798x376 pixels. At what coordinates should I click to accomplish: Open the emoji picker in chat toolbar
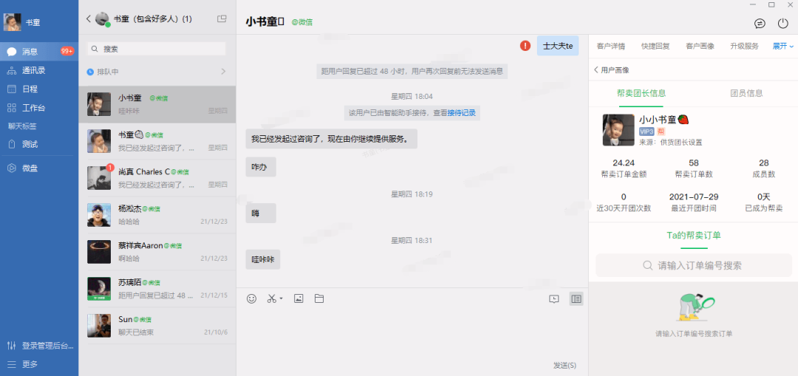pos(251,298)
